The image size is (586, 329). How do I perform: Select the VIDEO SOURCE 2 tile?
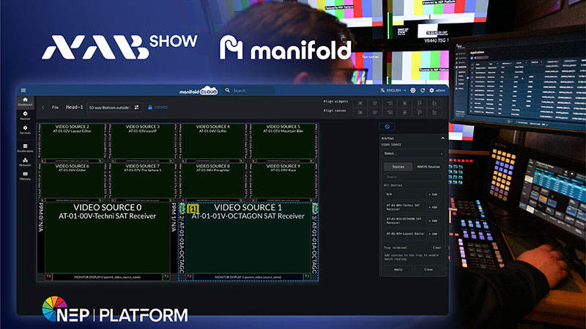point(72,142)
